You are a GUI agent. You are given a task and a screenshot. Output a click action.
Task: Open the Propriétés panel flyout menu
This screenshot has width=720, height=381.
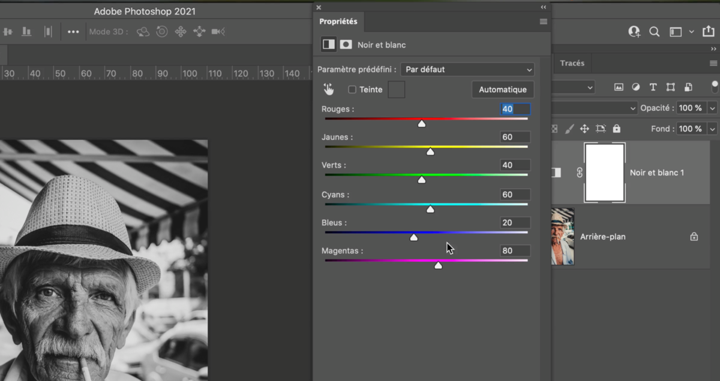[544, 22]
